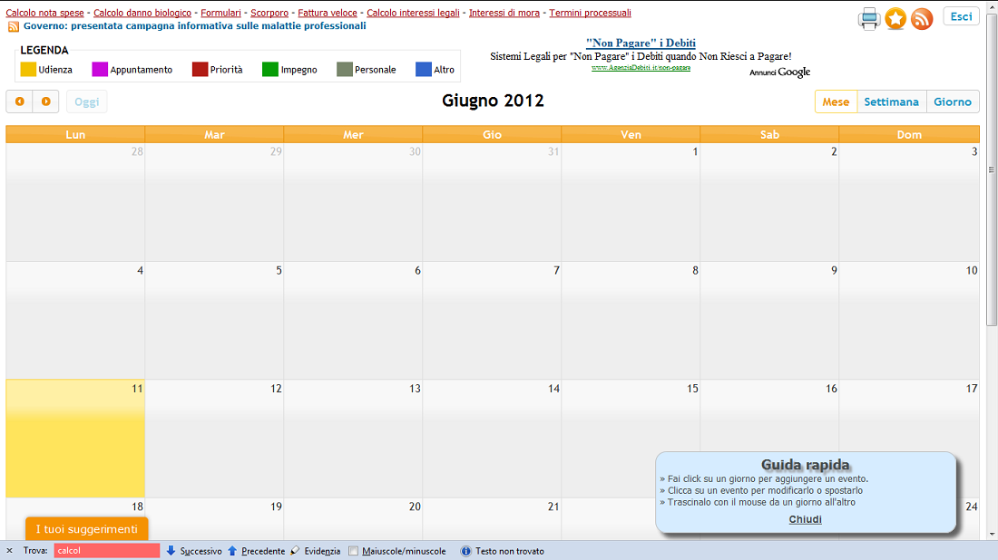The image size is (998, 560).
Task: Click the RSS icon beside Governo news
Action: coord(14,27)
